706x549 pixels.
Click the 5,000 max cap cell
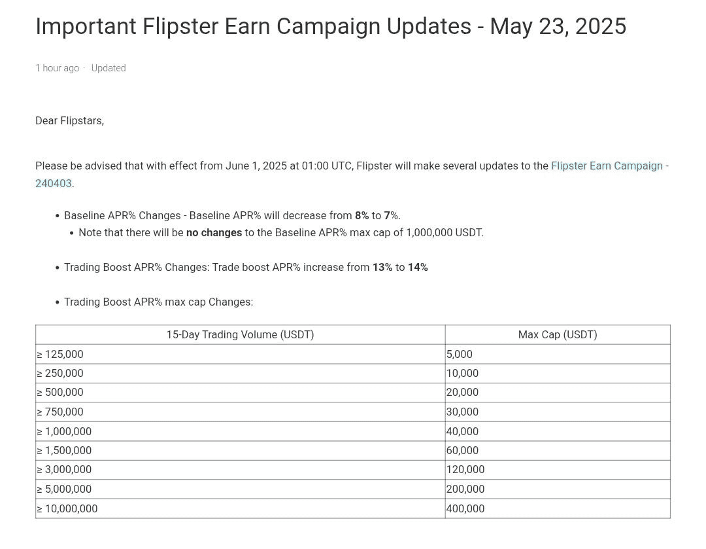(x=558, y=354)
